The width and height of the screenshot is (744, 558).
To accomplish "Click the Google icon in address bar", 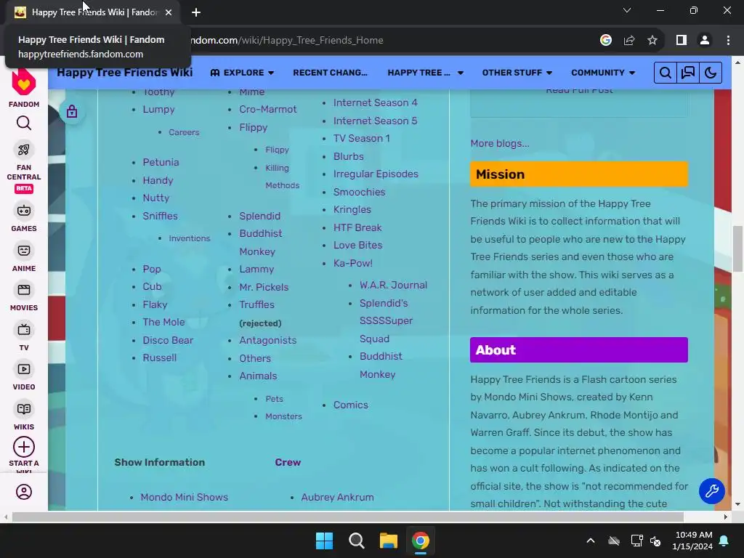I will pyautogui.click(x=605, y=41).
